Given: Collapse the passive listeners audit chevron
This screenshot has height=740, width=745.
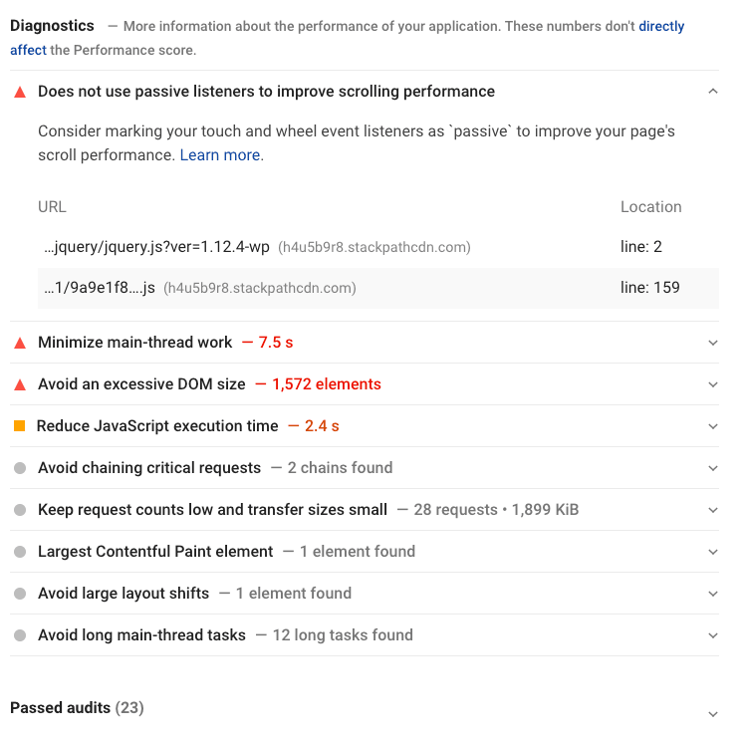Looking at the screenshot, I should [712, 92].
